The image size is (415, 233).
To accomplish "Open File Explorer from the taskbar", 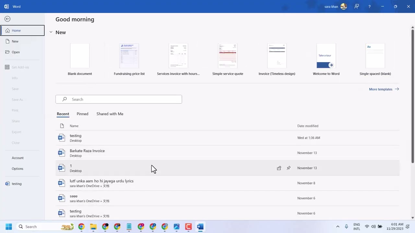I will pos(93,227).
